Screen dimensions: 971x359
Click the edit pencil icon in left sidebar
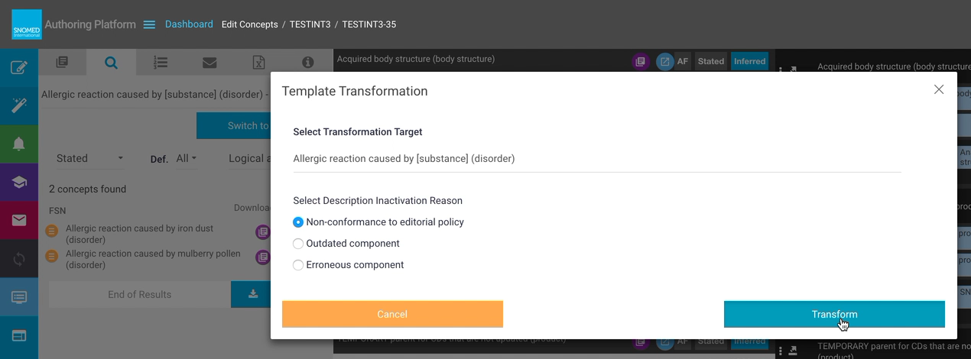coord(19,68)
